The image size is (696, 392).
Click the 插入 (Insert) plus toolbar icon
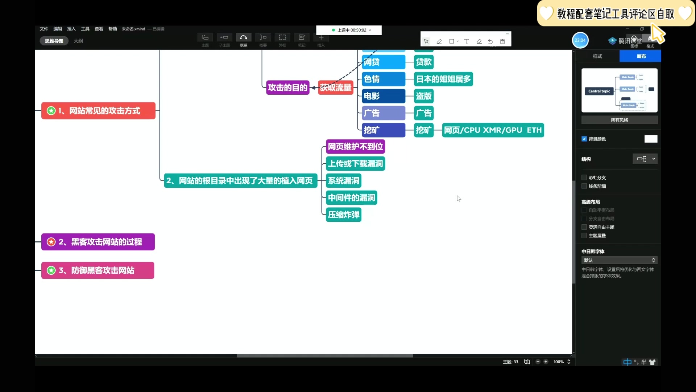pos(321,37)
